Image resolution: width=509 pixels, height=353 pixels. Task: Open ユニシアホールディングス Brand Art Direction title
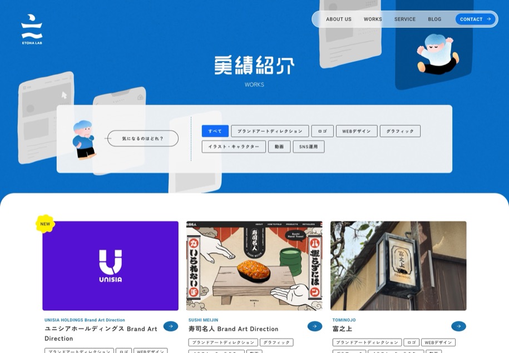click(101, 334)
